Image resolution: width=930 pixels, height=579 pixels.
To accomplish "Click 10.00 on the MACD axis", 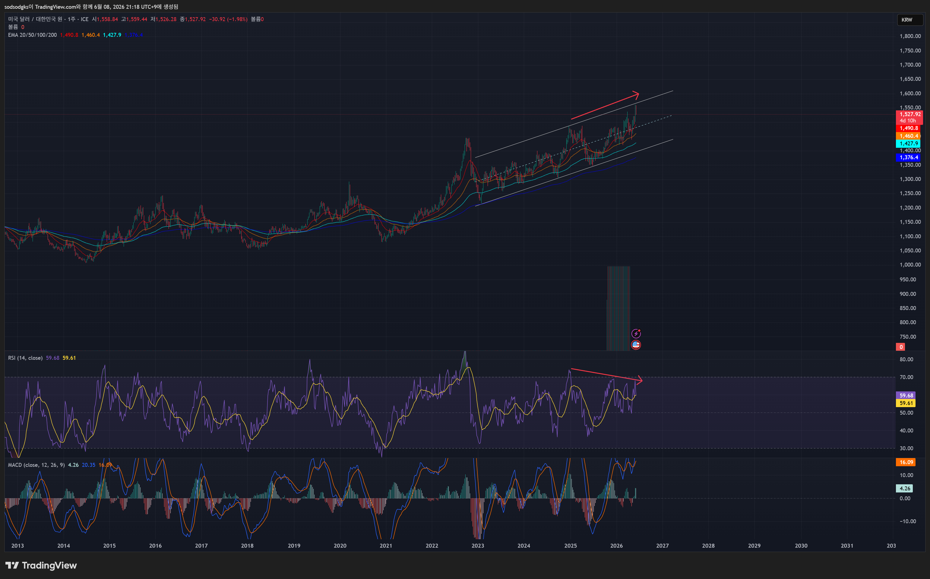I will (x=906, y=475).
